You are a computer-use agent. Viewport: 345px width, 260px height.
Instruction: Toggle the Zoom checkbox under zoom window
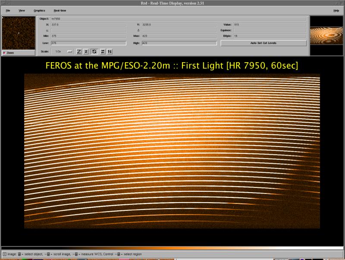pos(5,53)
